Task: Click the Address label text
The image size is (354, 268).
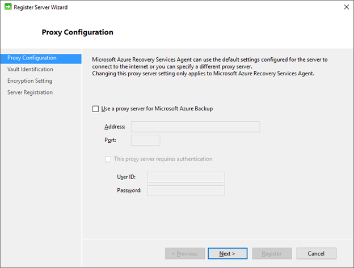Action: pos(115,127)
